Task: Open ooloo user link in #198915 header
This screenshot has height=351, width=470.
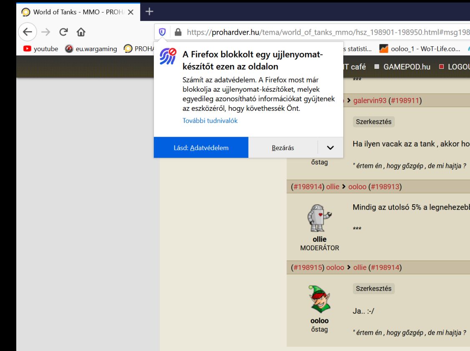Action: 335,267
